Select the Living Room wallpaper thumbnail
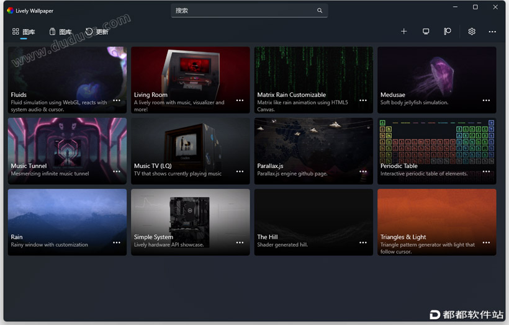Screen dimensions: 509x325 (190, 80)
